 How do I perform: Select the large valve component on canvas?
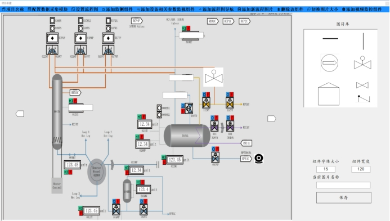click(213, 77)
